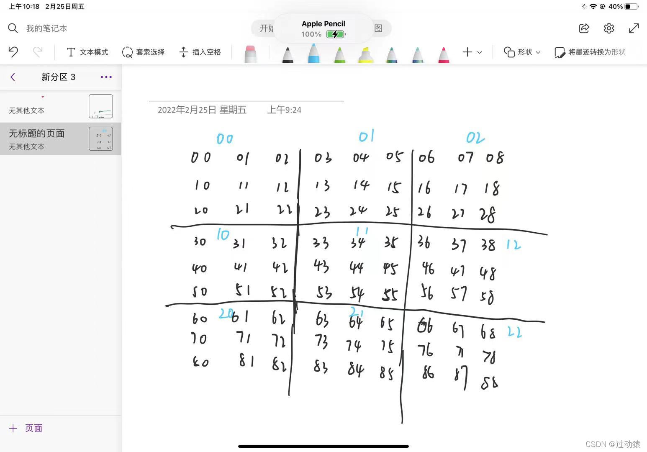Switch to 文本模式 text mode
This screenshot has width=647, height=452.
click(87, 52)
